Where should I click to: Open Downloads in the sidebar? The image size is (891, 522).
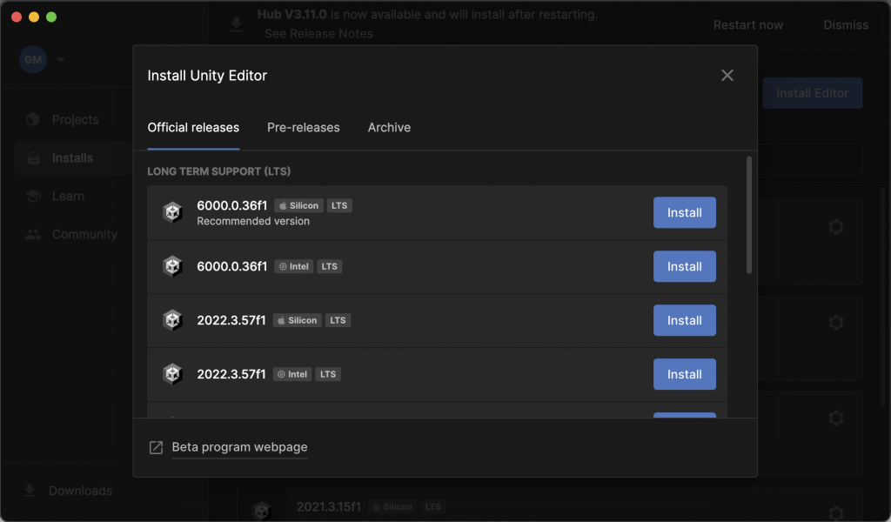[80, 491]
